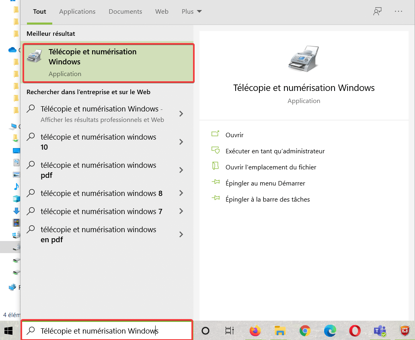Switch to the Tout tab
Viewport: 415px width, 340px height.
pos(39,12)
